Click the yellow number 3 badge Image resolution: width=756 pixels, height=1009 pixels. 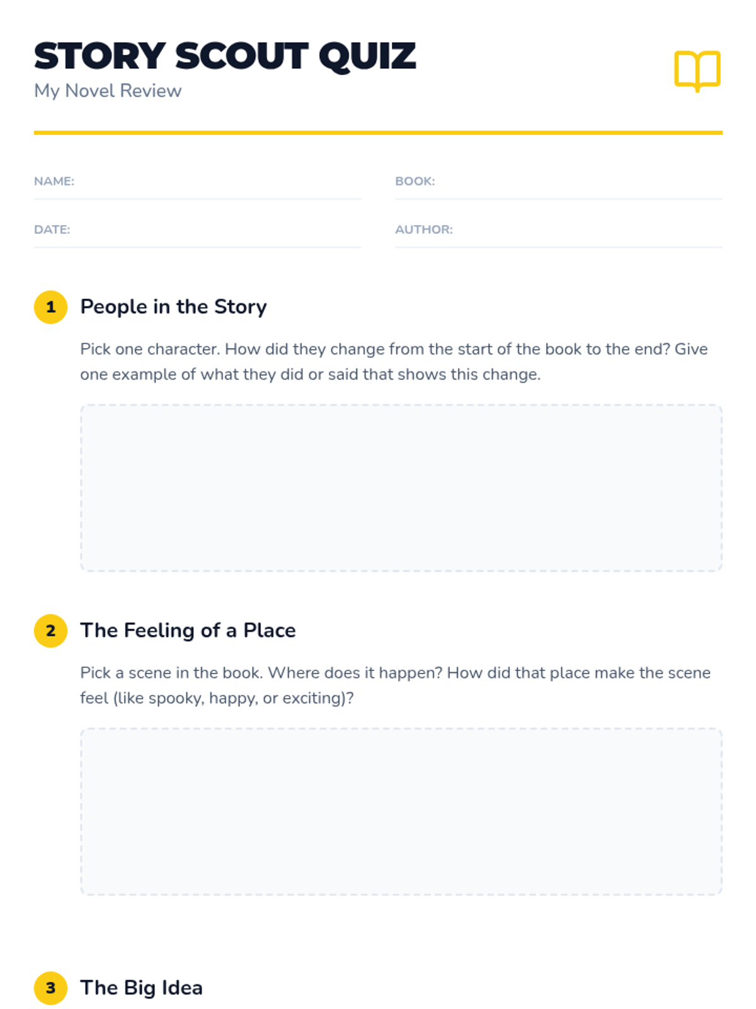click(50, 988)
